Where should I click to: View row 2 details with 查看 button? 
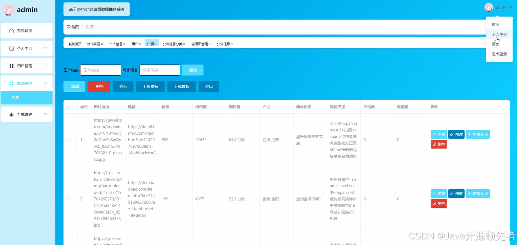pos(439,194)
